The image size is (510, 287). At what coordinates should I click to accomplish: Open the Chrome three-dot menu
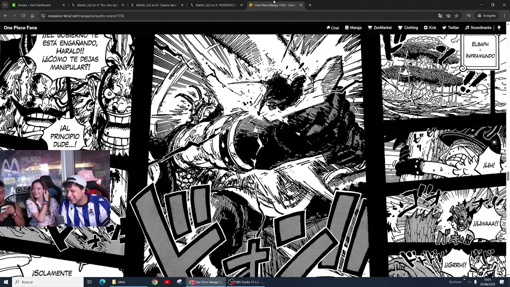[504, 16]
